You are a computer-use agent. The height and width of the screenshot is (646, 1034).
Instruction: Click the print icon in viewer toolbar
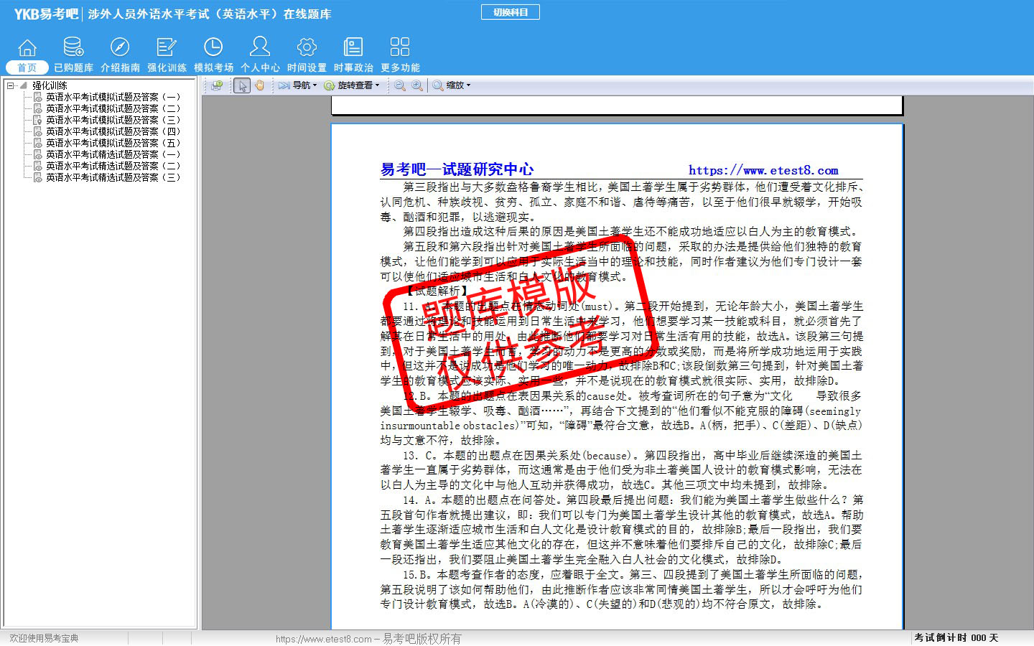(x=216, y=85)
